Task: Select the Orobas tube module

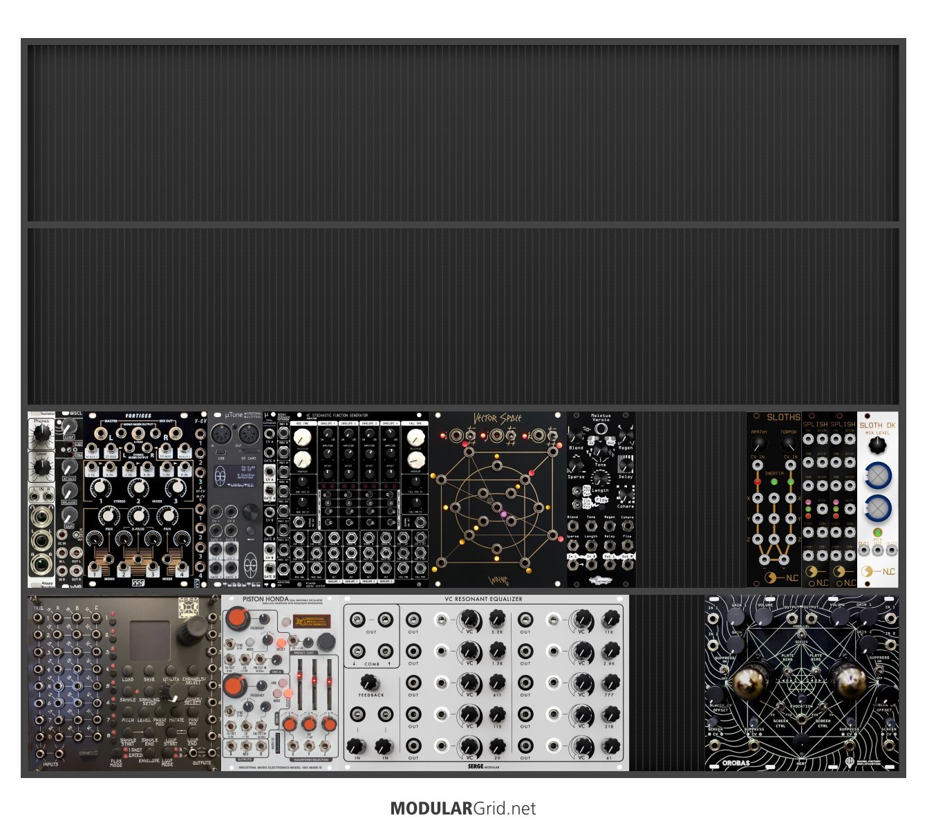Action: click(802, 683)
